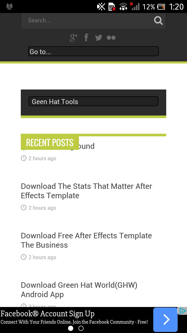Open the Twitter social icon
Viewport: 187px width, 333px height.
pos(98,38)
